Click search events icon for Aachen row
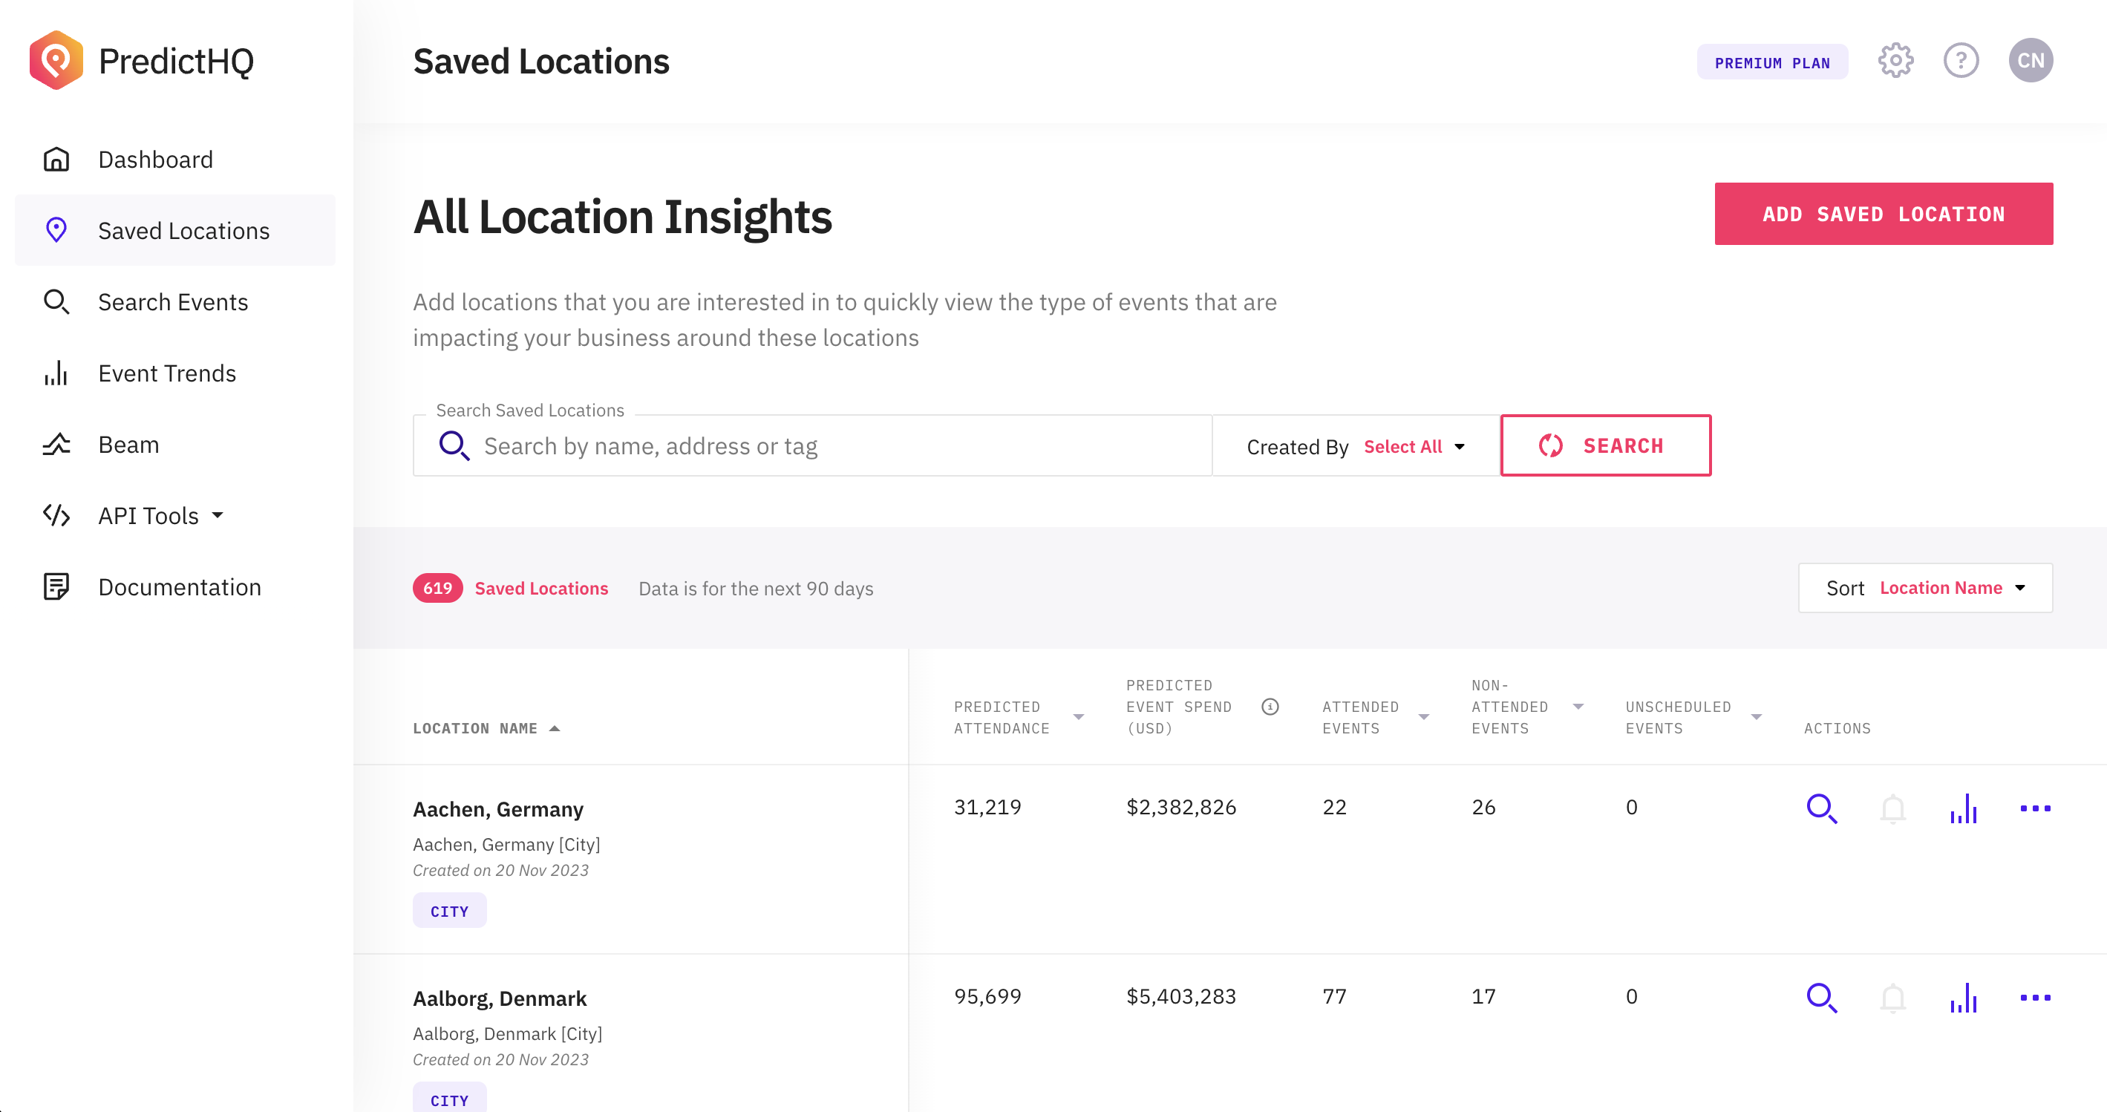Image resolution: width=2107 pixels, height=1112 pixels. 1822,808
